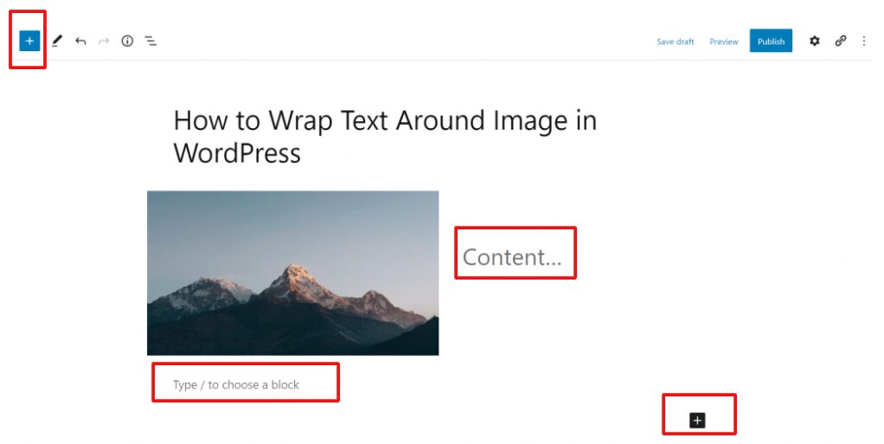Click the Save draft link
The height and width of the screenshot is (444, 884).
pyautogui.click(x=676, y=42)
